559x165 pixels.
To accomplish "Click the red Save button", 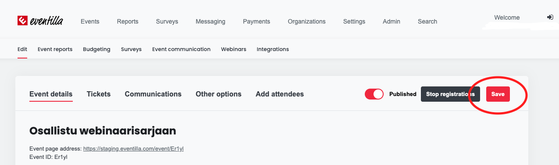I will pyautogui.click(x=498, y=94).
